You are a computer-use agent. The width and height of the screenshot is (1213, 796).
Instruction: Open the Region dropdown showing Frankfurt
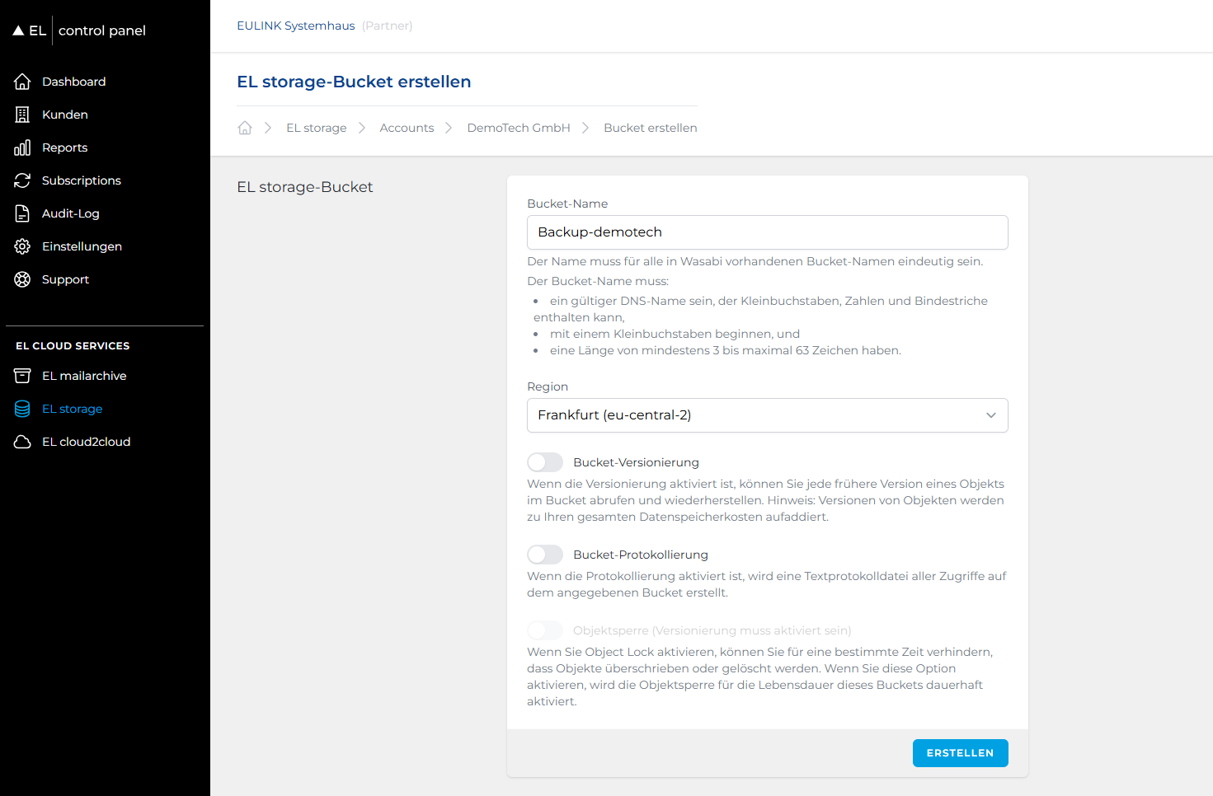(x=767, y=415)
